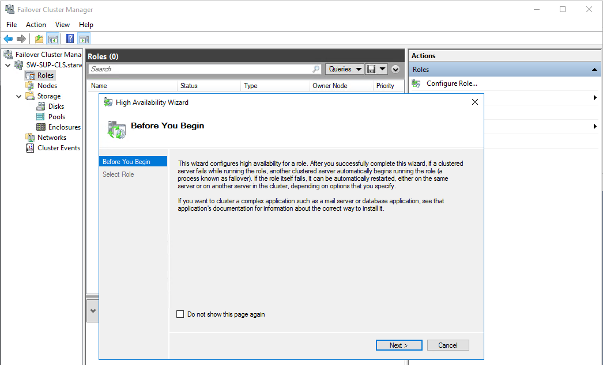Open the Queries dropdown
The width and height of the screenshot is (603, 365).
[x=344, y=69]
